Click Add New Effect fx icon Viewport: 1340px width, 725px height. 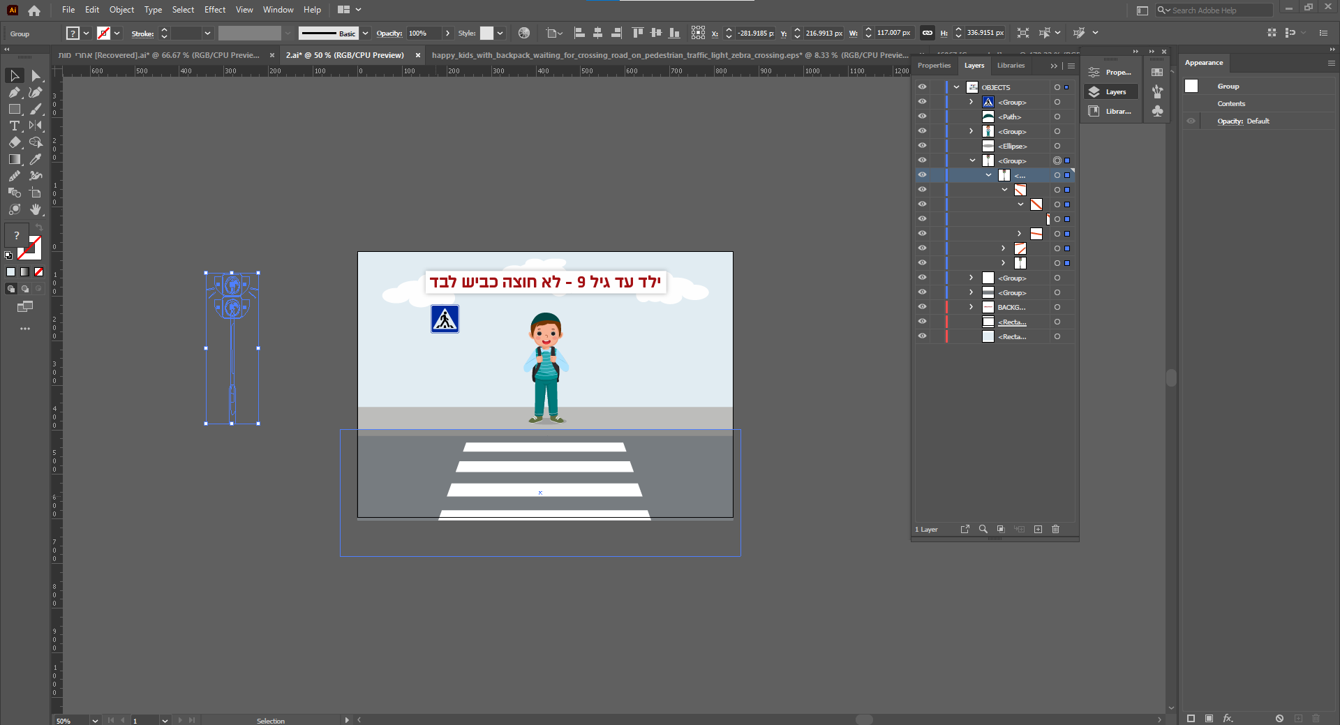[1228, 718]
